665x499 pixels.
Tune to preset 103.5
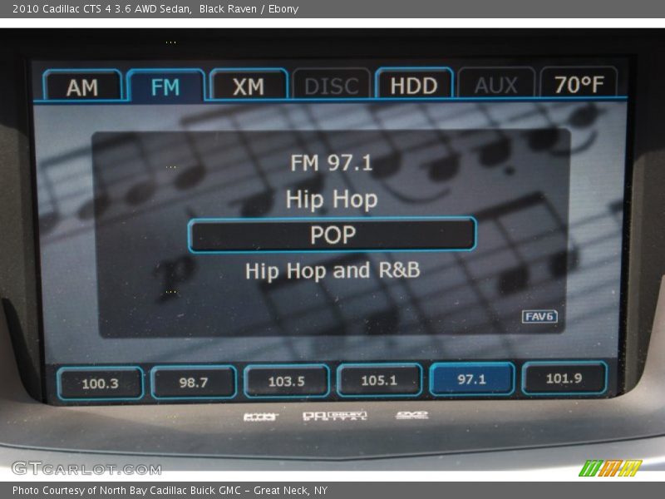(286, 381)
